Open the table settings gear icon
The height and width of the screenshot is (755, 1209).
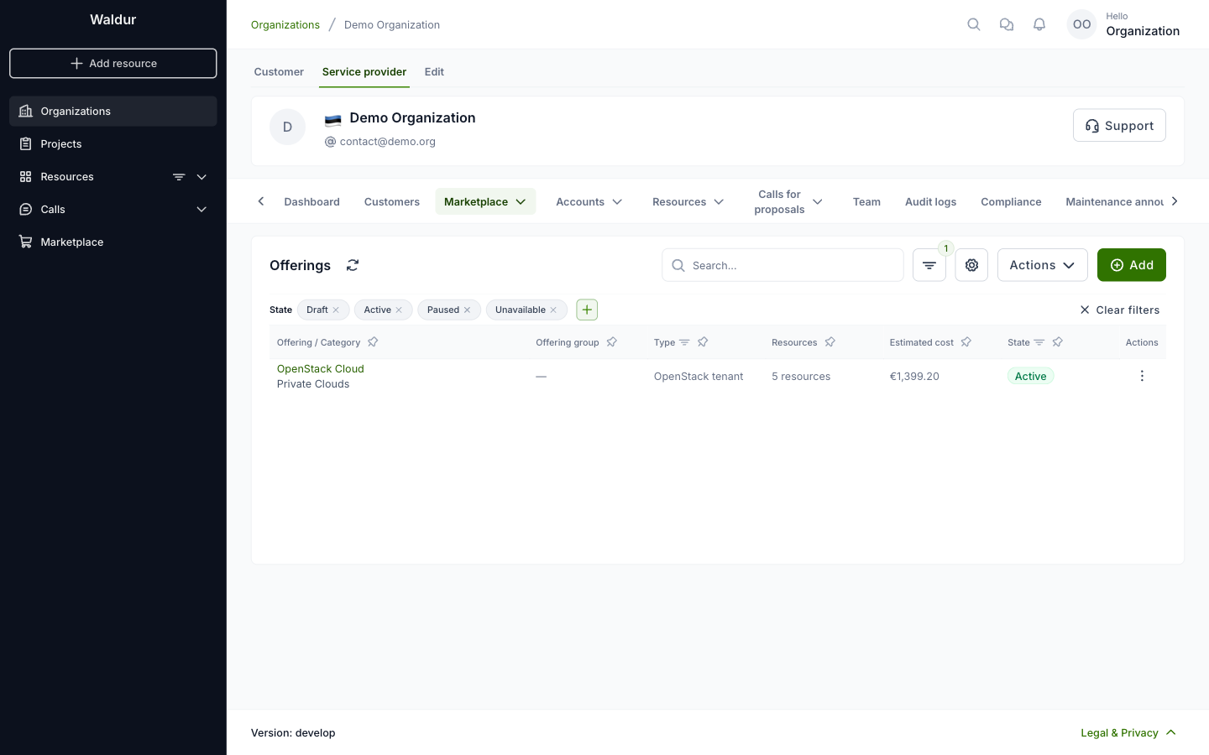(971, 265)
